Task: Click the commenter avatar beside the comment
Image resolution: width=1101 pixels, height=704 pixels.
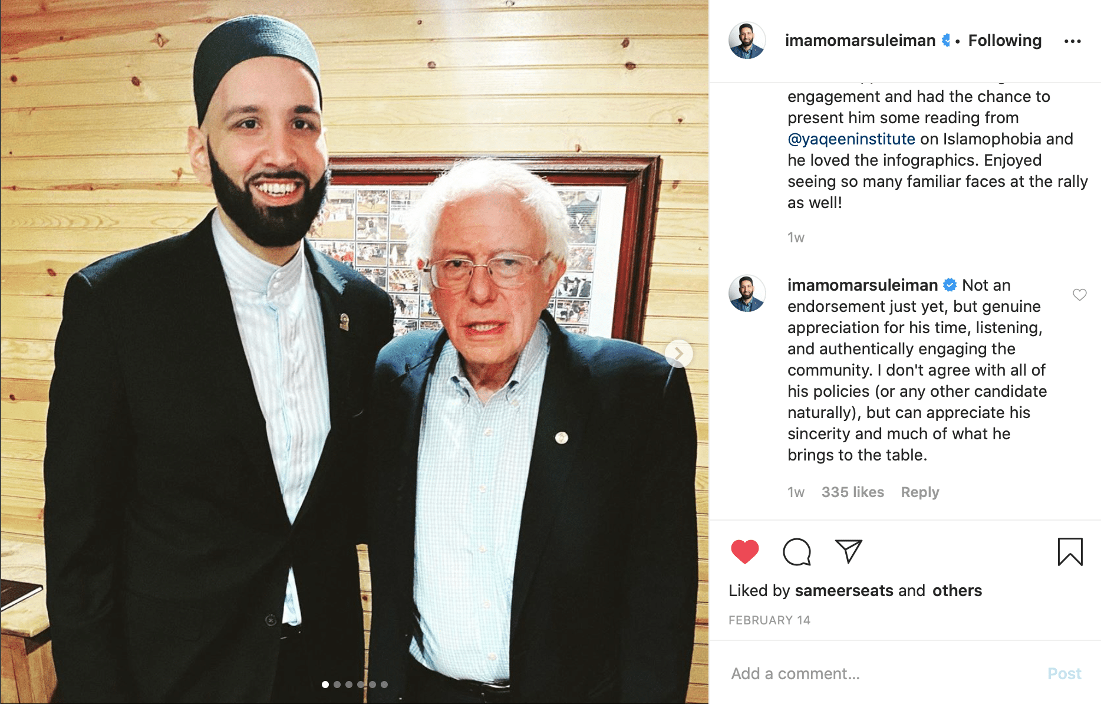Action: tap(747, 293)
